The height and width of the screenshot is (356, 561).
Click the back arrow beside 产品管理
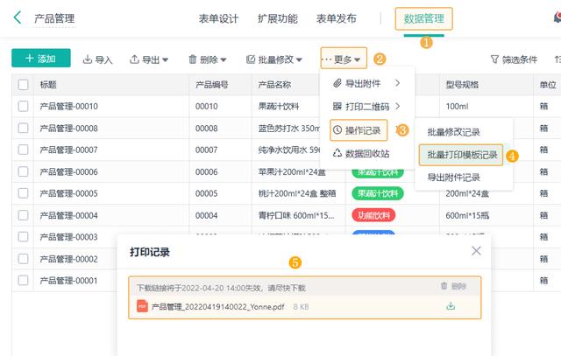pyautogui.click(x=18, y=17)
